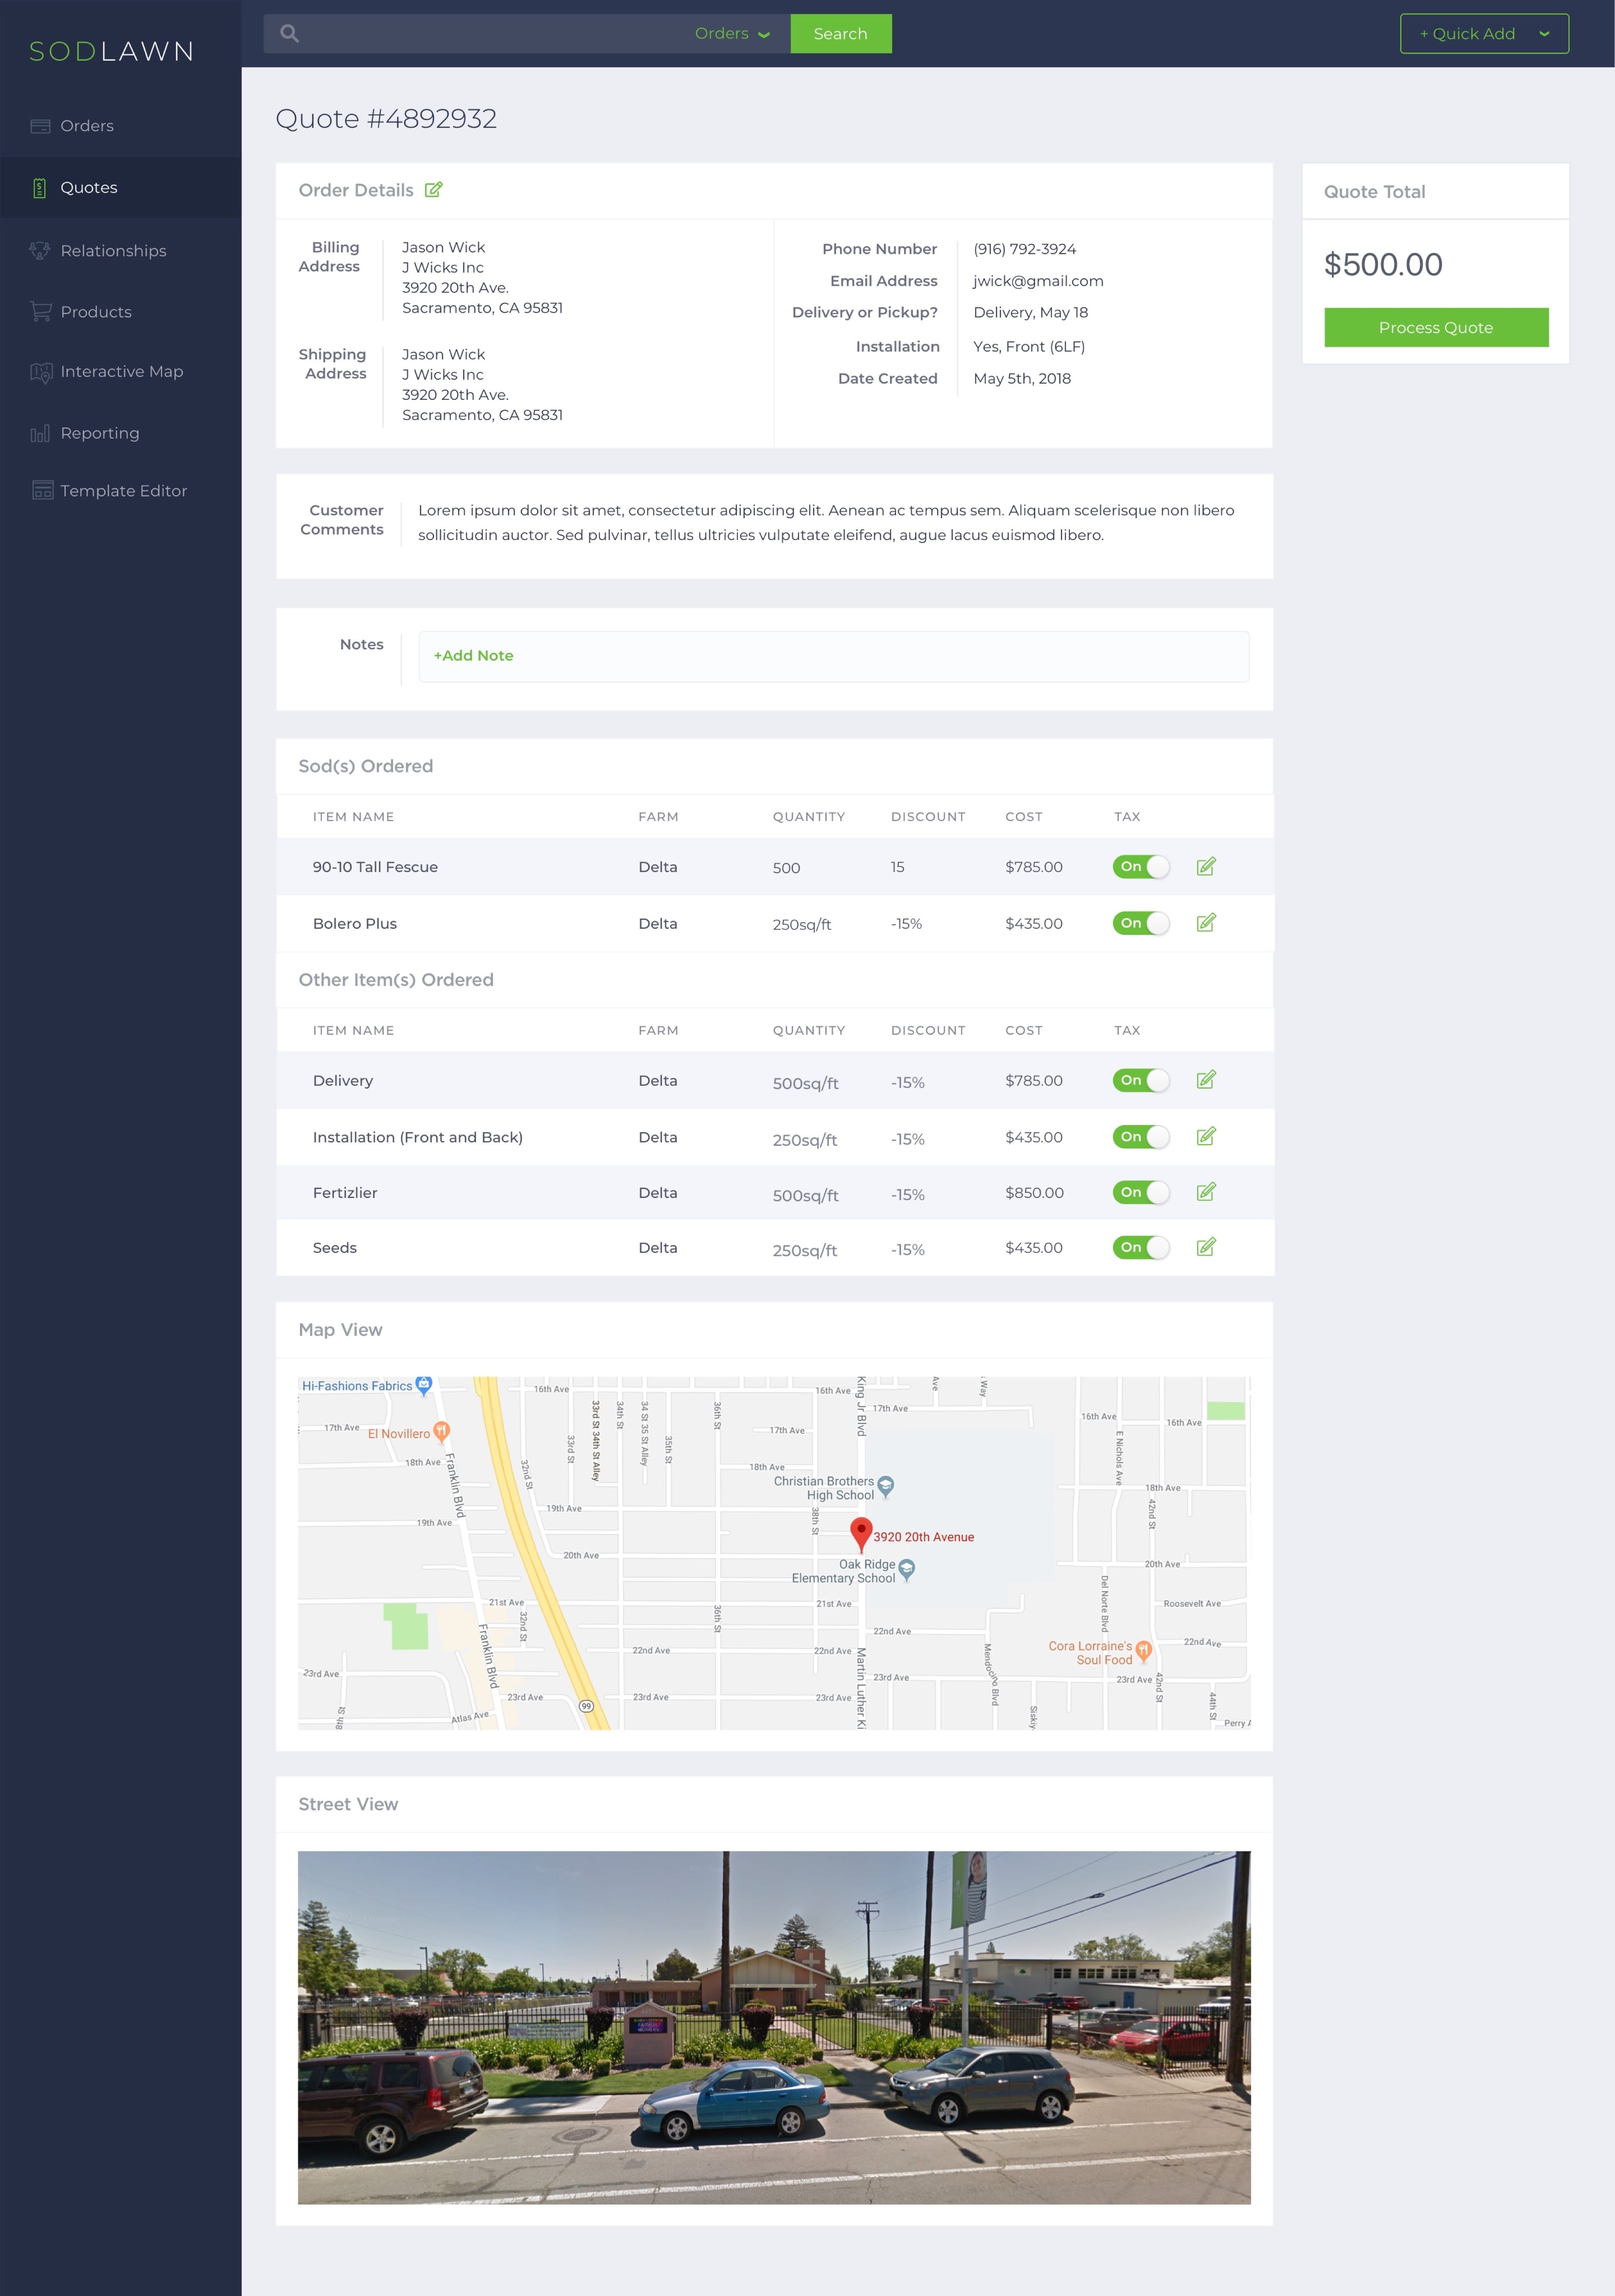This screenshot has height=2296, width=1615.
Task: Click the Quotes receipt icon in sidebar
Action: (x=40, y=188)
